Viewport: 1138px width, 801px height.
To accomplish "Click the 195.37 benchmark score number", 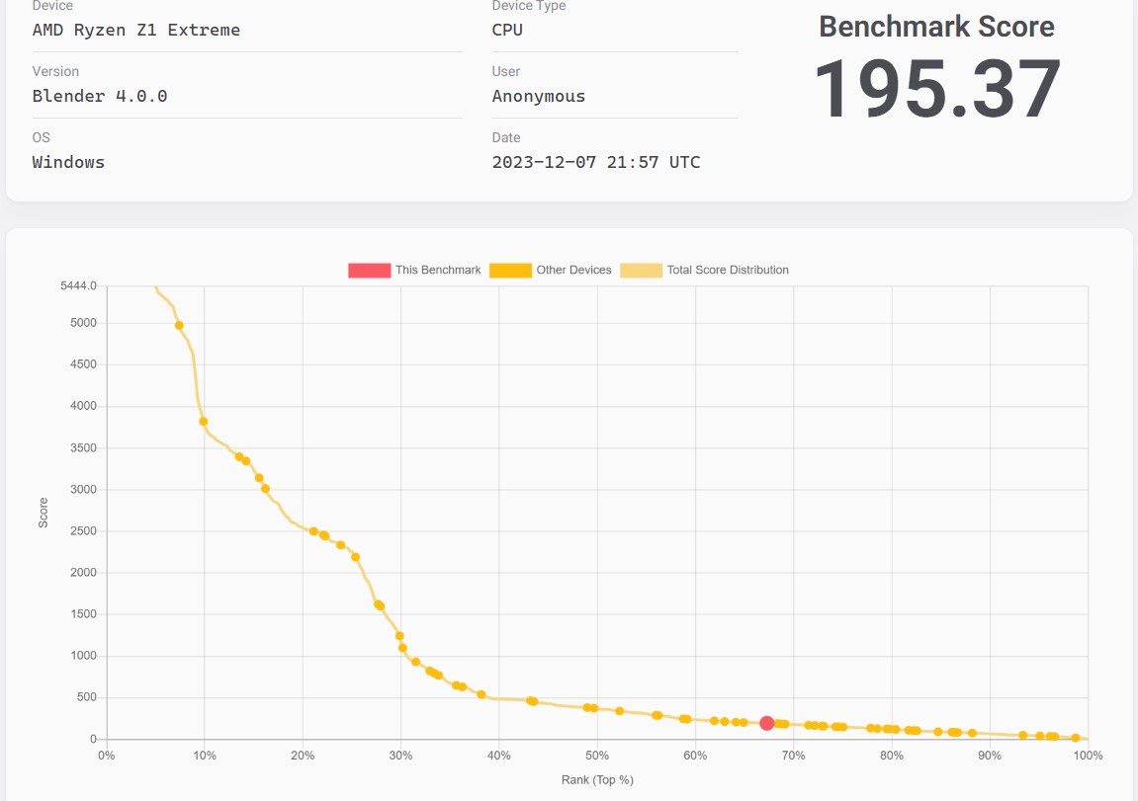I will tap(936, 89).
